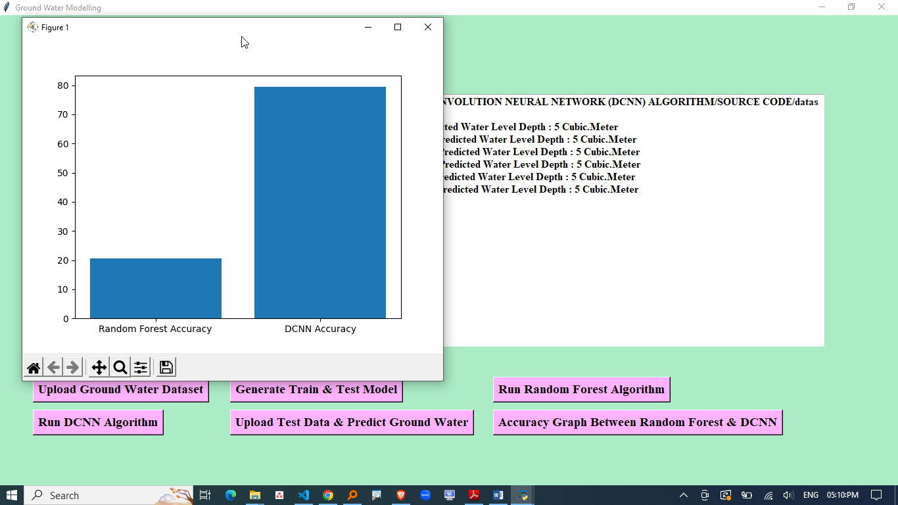Save the figure with floppy icon
Viewport: 898px width, 505px height.
166,368
